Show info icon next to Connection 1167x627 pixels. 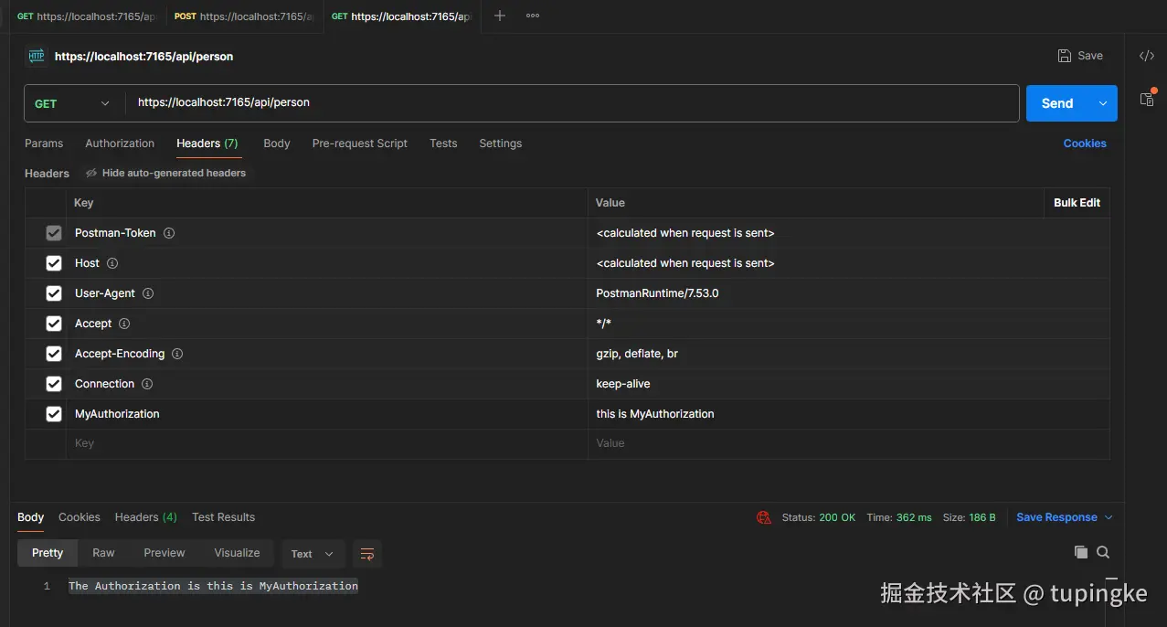tap(147, 384)
